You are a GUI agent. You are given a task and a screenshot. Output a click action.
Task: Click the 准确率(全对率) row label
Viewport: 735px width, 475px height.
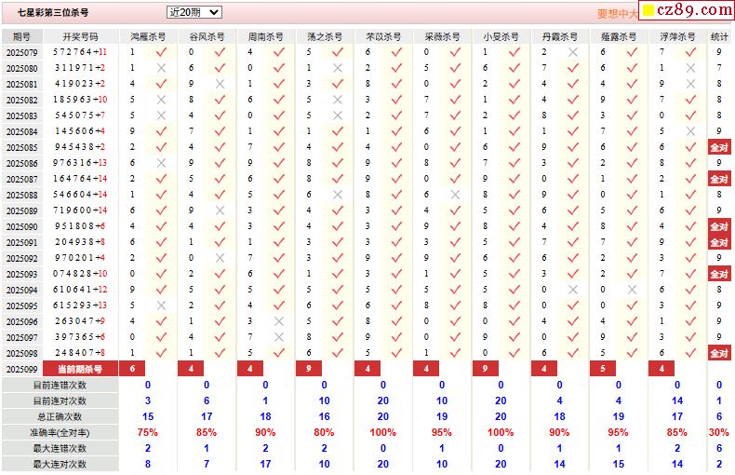pos(60,432)
